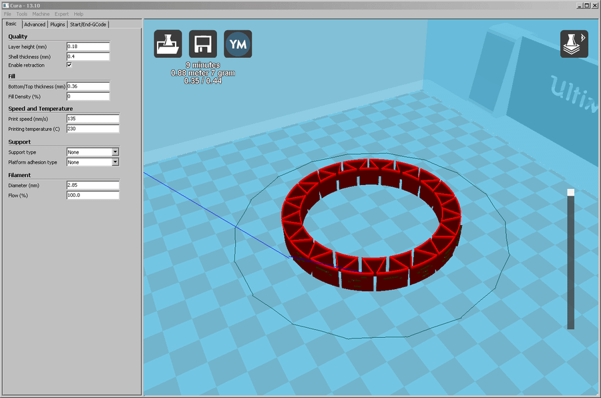Open the view mode icon in the corner
601x398 pixels.
coord(572,43)
